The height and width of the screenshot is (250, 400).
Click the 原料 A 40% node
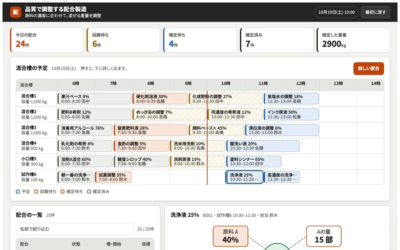(231, 236)
